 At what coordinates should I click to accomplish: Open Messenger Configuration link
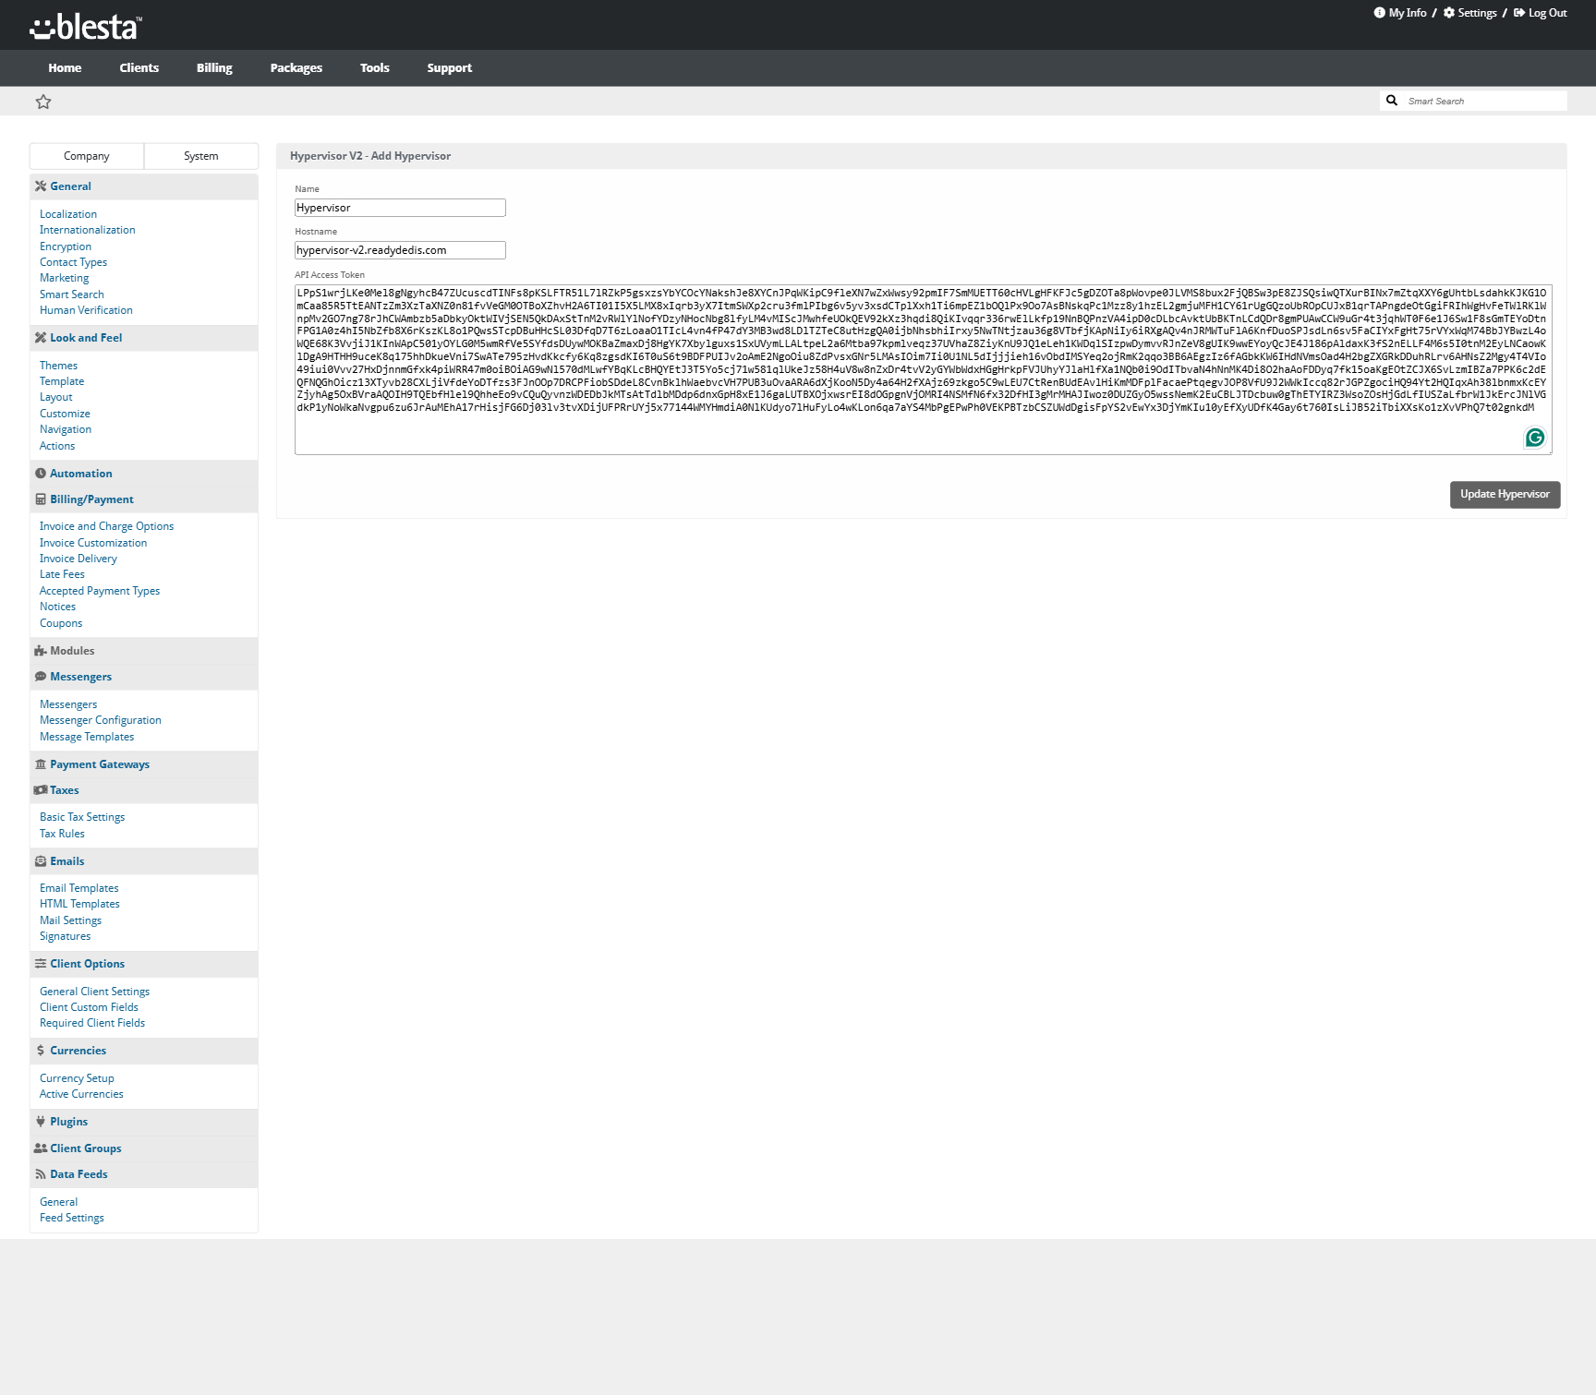pos(101,720)
